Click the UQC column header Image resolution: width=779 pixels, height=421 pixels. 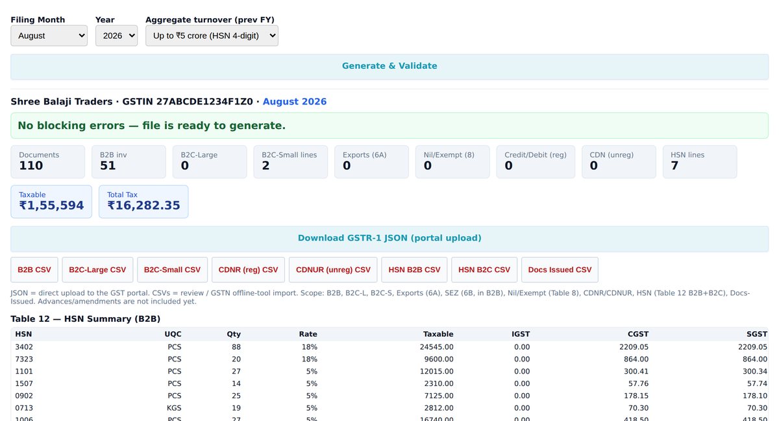click(173, 334)
